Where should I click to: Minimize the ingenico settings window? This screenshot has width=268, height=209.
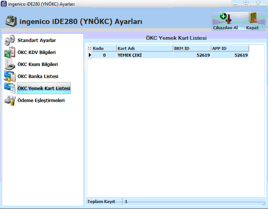click(x=236, y=3)
